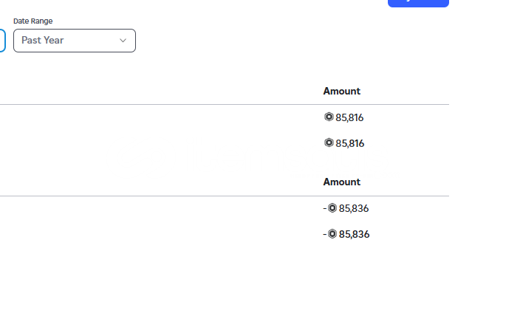
Task: Click the divider line under upper Amount header
Action: [225, 105]
